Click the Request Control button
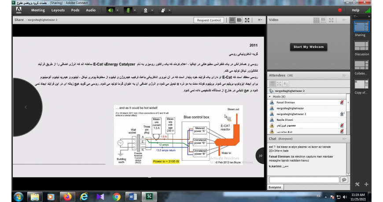Viewport: 383px width, 202px height. (x=209, y=20)
